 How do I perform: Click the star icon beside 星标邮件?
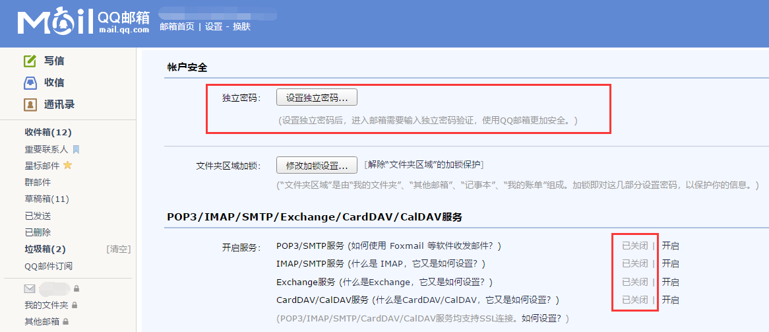click(68, 165)
